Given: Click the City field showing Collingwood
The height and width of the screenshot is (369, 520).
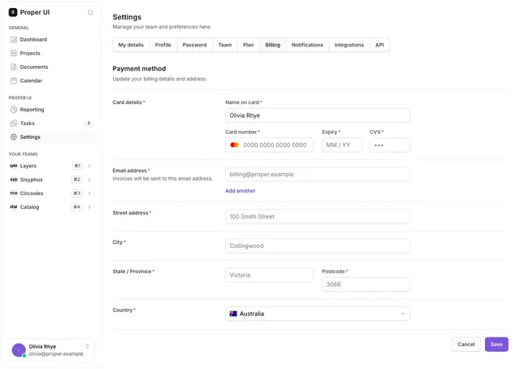Looking at the screenshot, I should (x=318, y=246).
